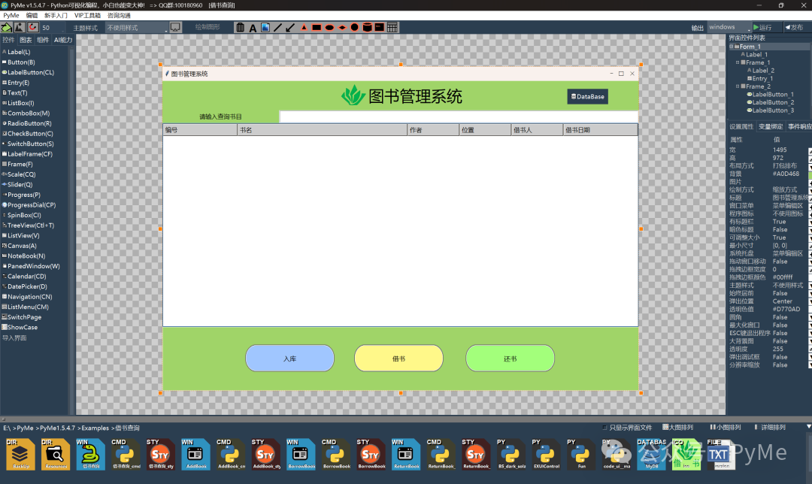Select the text 'A' drawing tool
The width and height of the screenshot is (812, 484).
coord(253,28)
